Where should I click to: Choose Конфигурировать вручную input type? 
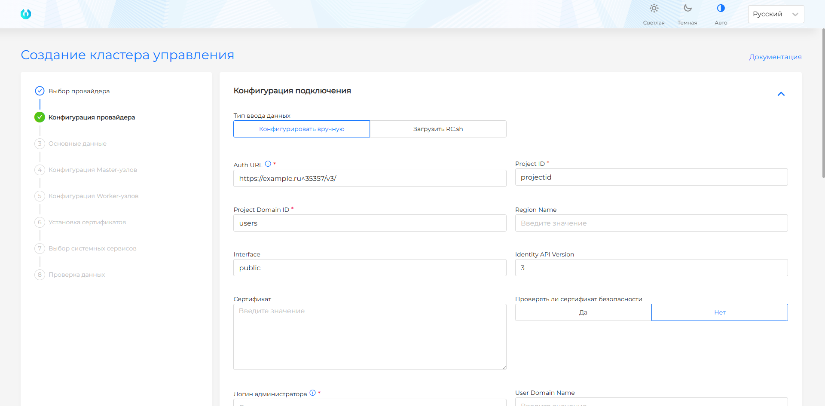(302, 129)
